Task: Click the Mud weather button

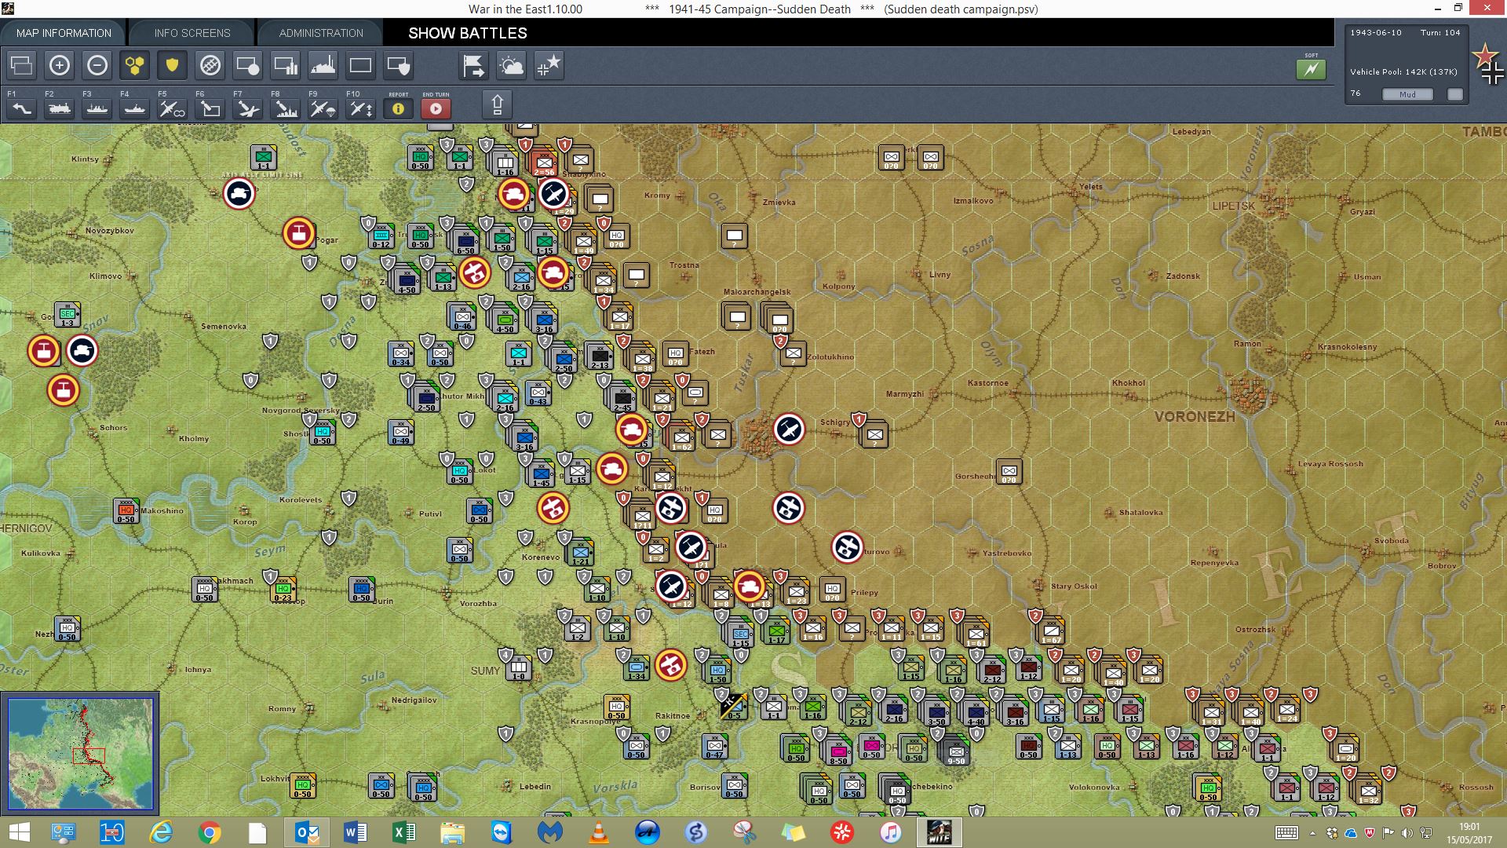Action: coord(1407,94)
